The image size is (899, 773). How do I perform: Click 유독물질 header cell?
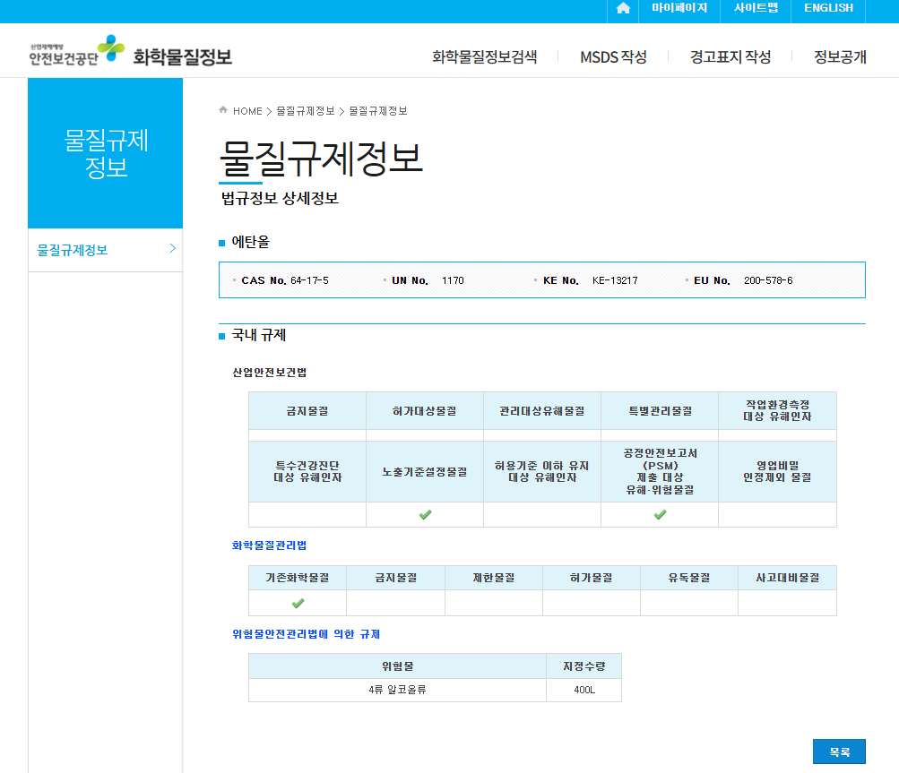click(x=689, y=578)
